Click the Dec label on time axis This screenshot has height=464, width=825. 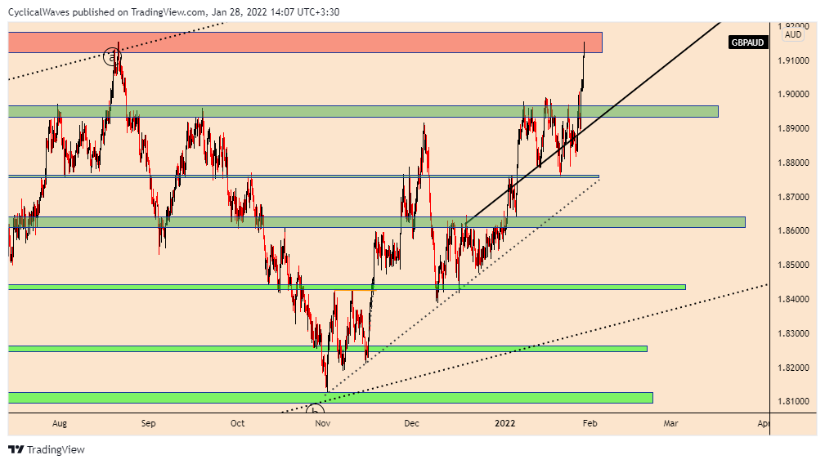coord(411,423)
